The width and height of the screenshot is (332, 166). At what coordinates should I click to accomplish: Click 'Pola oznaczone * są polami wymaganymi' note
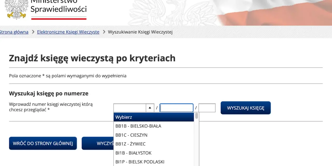[68, 76]
